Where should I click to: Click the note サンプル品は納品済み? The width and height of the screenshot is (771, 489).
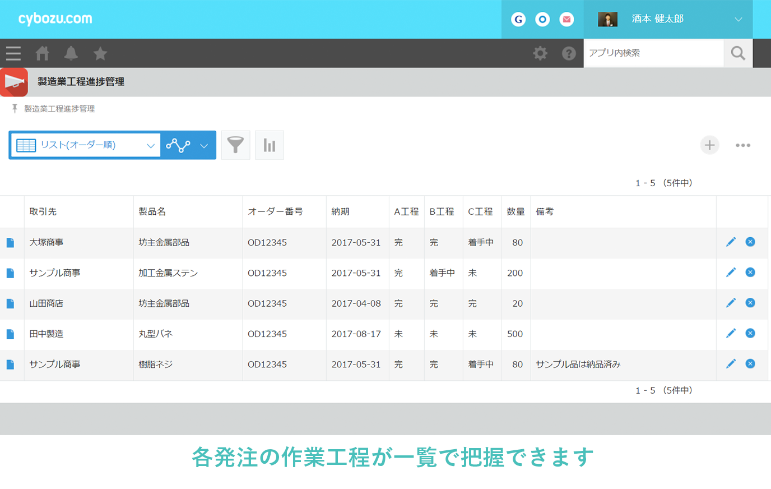tap(578, 365)
